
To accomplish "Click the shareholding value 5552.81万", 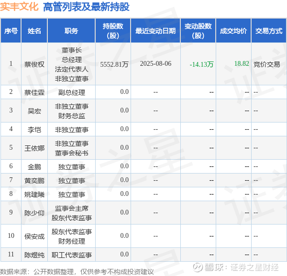I will click(114, 64).
